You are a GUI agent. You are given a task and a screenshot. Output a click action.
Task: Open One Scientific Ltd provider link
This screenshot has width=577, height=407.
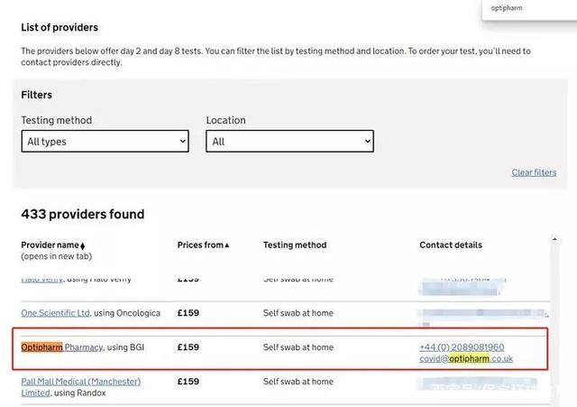[55, 313]
